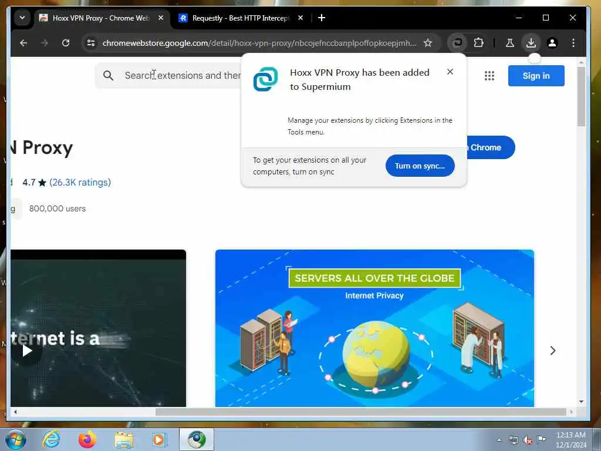Launch Internet Explorer from taskbar
Image resolution: width=601 pixels, height=451 pixels.
[x=51, y=439]
